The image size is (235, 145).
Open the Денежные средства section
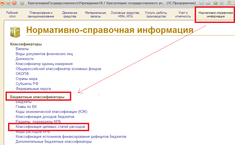70,15
